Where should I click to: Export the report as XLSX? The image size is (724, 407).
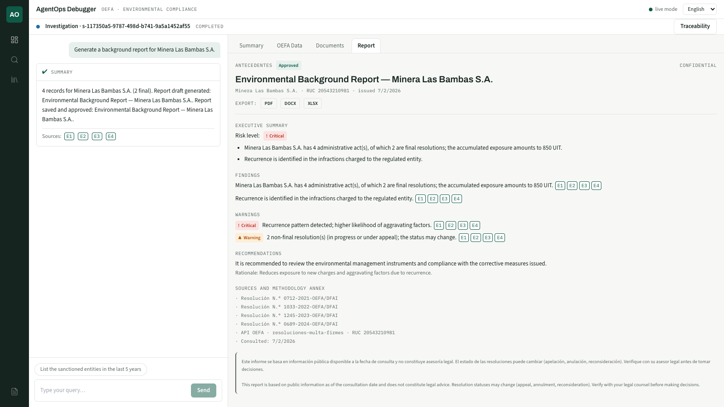pyautogui.click(x=313, y=104)
